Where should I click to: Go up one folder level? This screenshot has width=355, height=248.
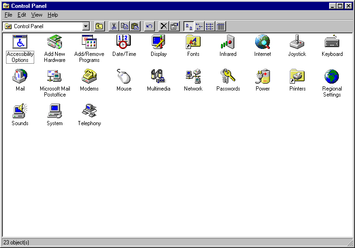99,26
